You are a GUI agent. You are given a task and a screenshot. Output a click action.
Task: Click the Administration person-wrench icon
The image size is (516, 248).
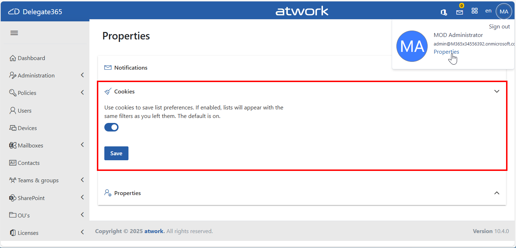13,75
